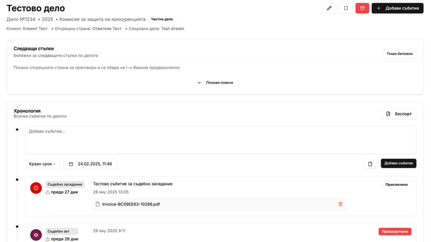Image resolution: width=431 pixels, height=242 pixels.
Task: Click the 'Пренасрочено' status badge
Action: (395, 232)
